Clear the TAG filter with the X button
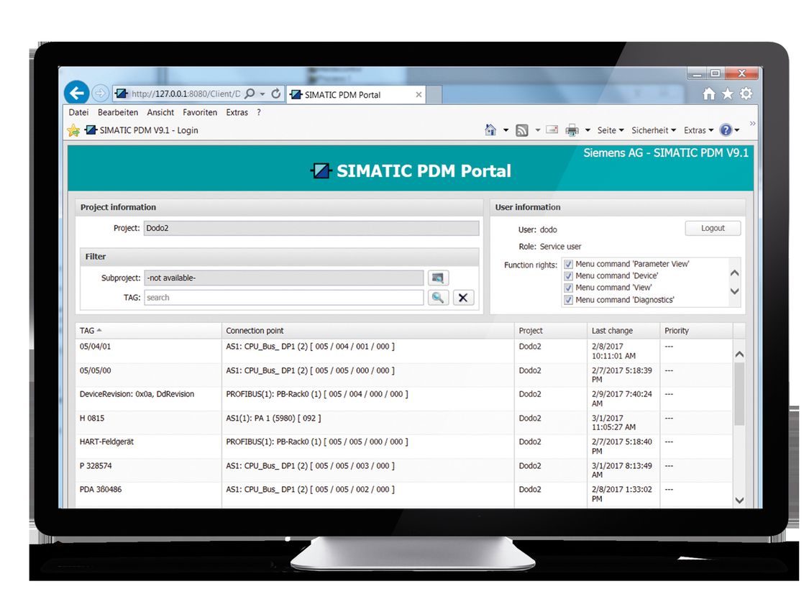 click(x=463, y=297)
